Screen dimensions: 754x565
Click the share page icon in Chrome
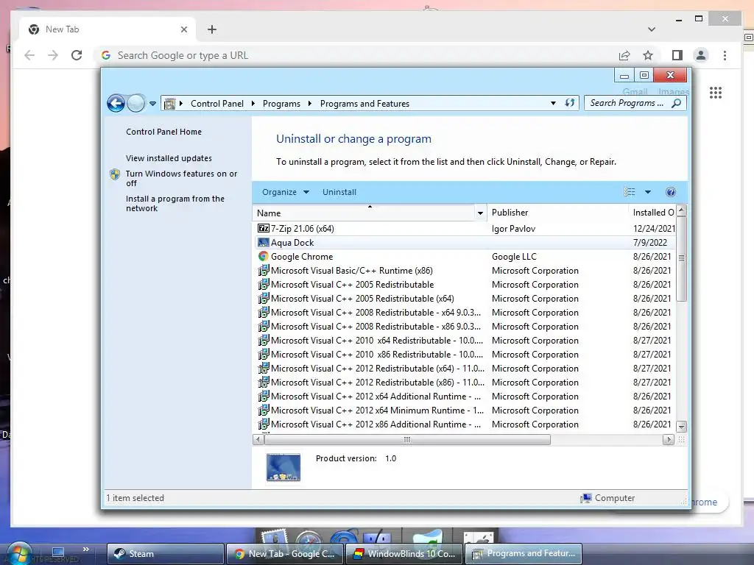[624, 55]
